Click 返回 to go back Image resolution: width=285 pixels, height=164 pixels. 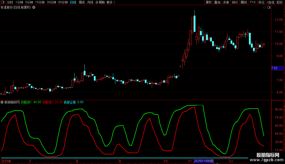pos(279,2)
